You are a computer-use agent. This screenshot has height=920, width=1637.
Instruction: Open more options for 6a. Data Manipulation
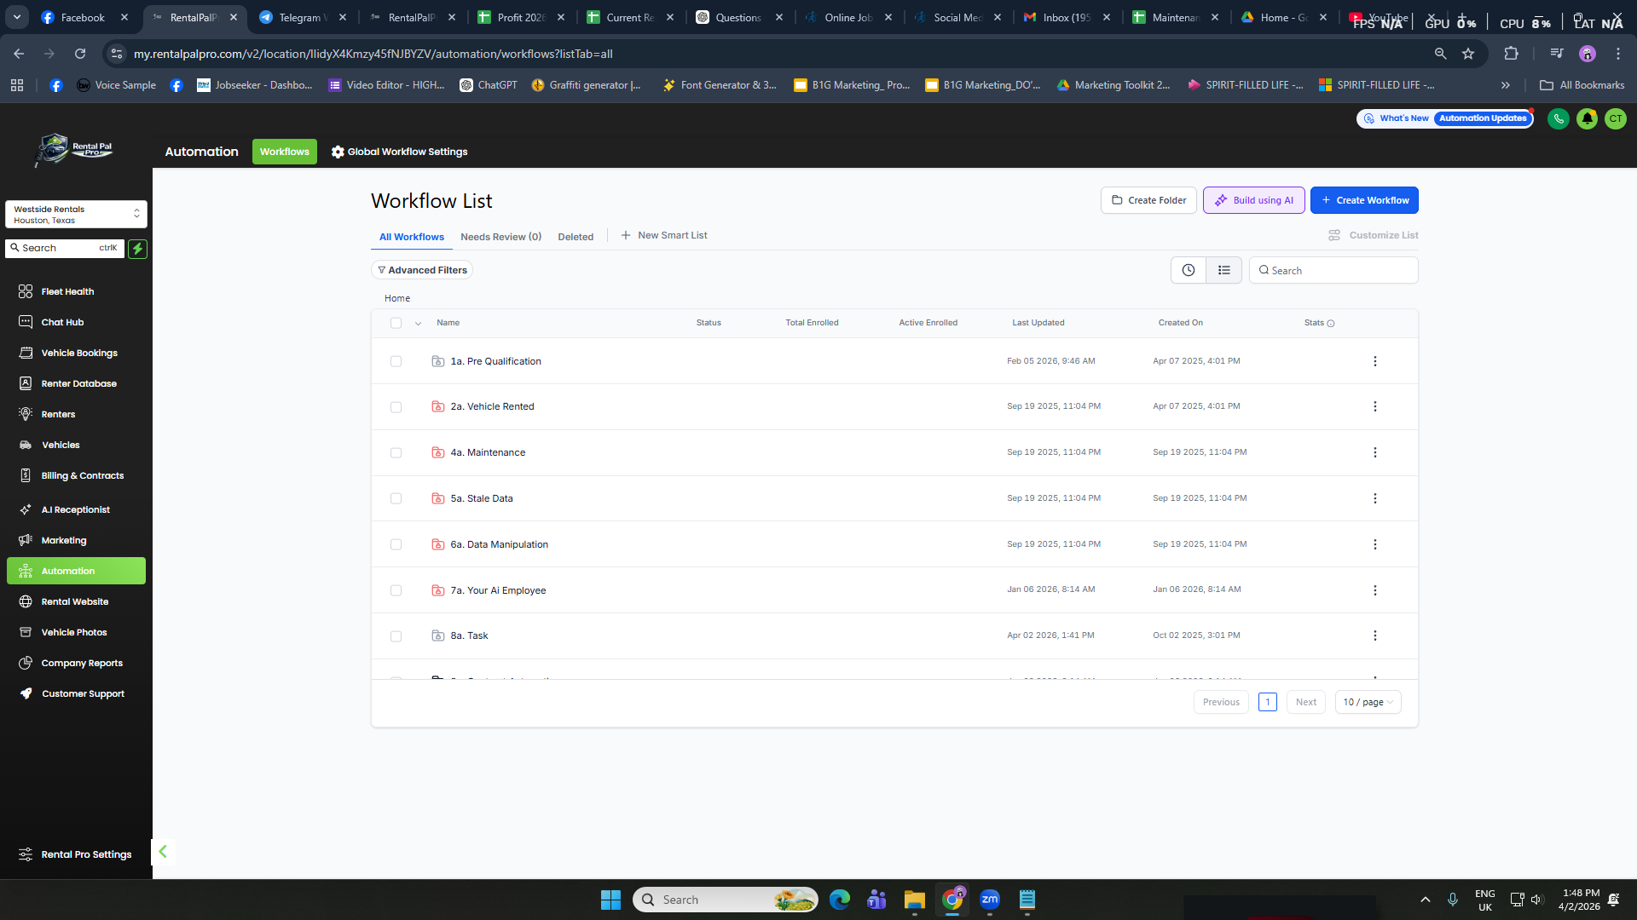pyautogui.click(x=1374, y=544)
